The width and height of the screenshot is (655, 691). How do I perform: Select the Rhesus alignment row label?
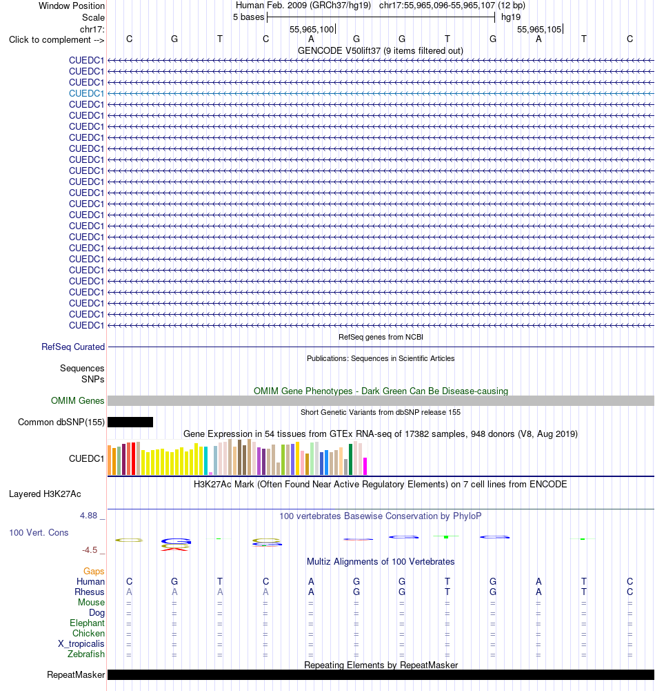90,592
